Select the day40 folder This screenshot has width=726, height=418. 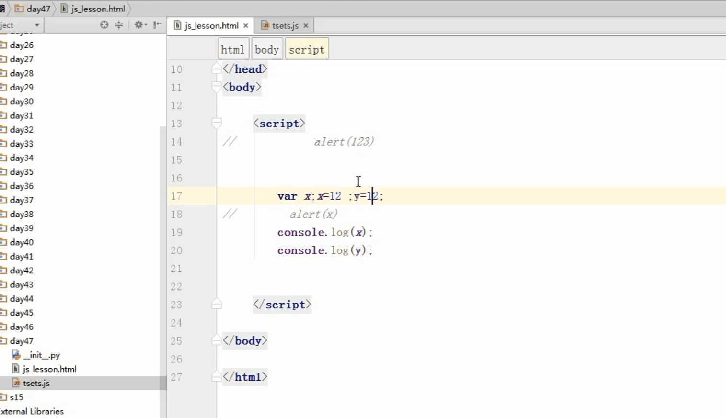click(21, 242)
